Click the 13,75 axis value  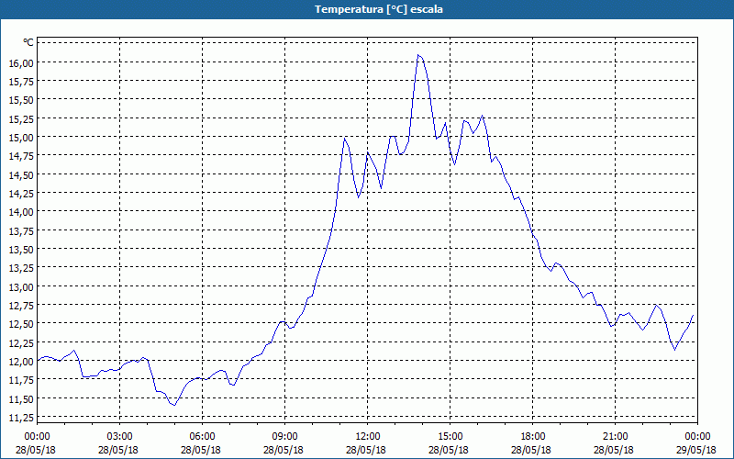(x=21, y=231)
